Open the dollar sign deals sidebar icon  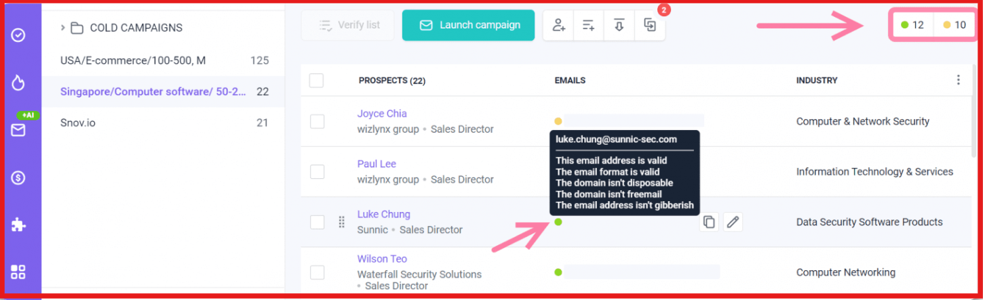(18, 177)
